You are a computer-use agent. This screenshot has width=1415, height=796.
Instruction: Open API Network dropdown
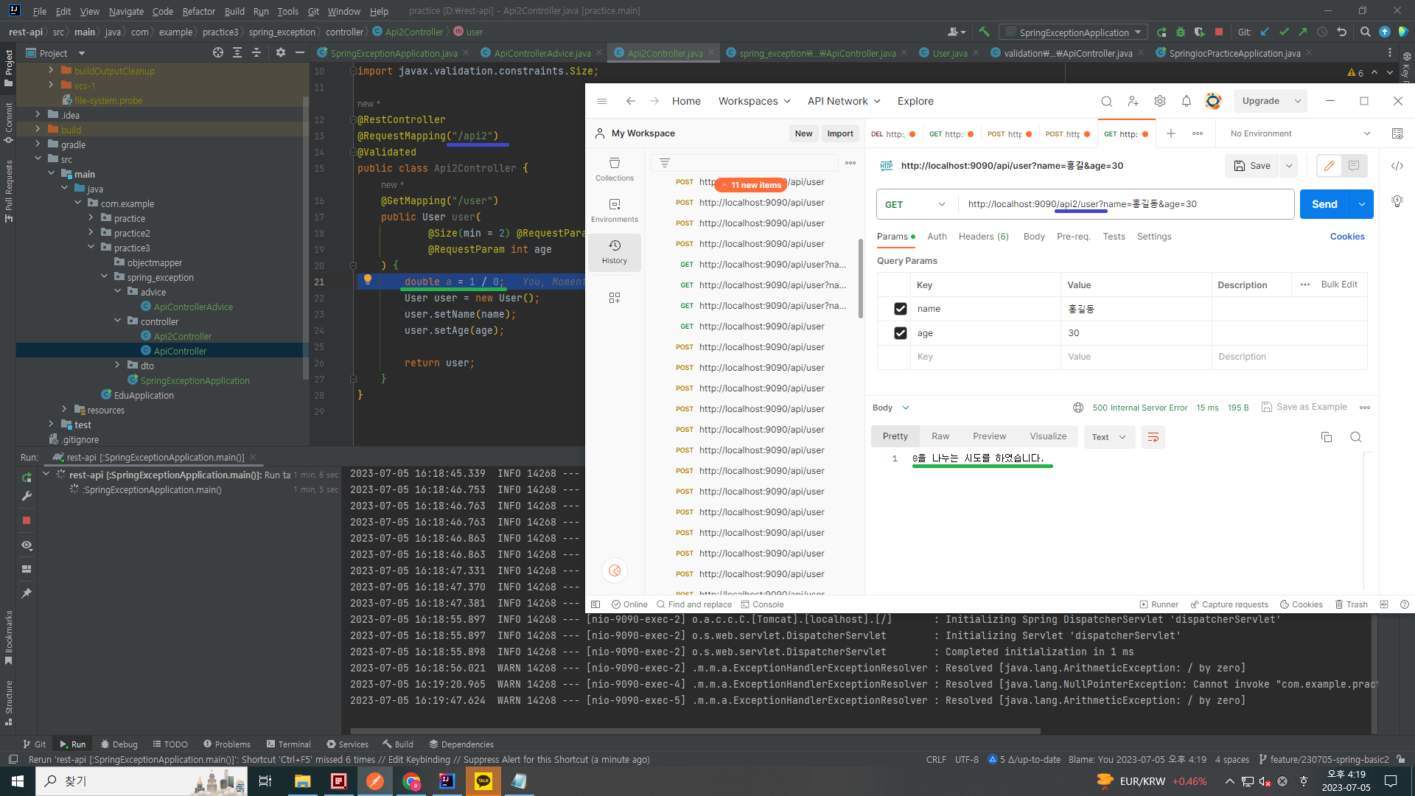(x=844, y=101)
